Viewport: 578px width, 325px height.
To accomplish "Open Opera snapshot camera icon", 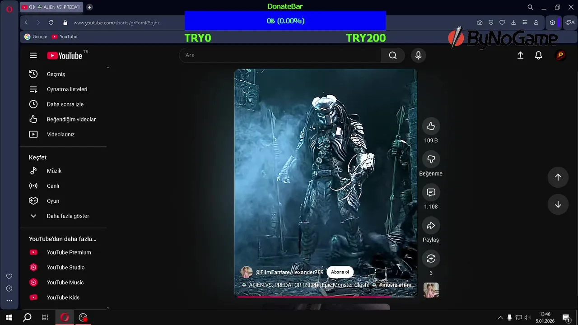I will pos(480,23).
